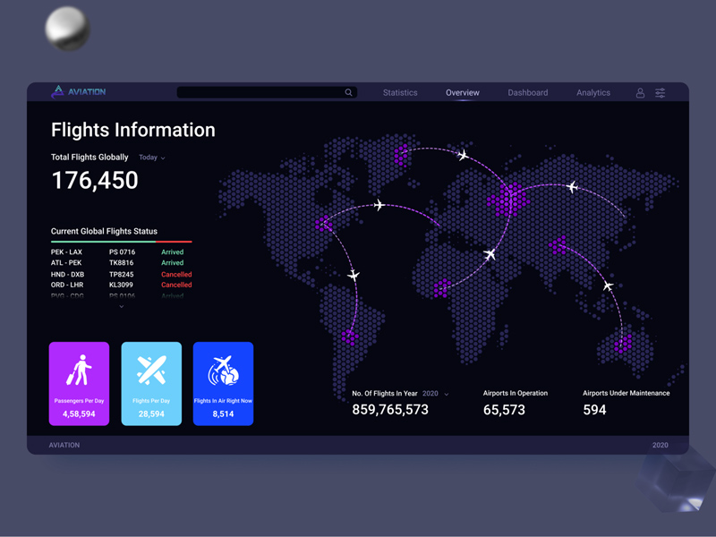Click the magnifier icon in the search bar
The height and width of the screenshot is (537, 716).
pos(349,91)
